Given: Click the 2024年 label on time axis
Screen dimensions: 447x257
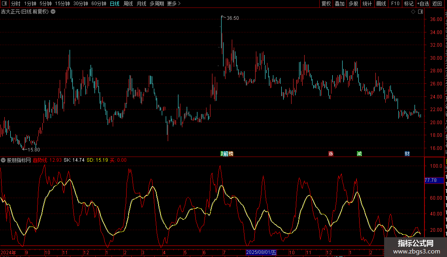Looking at the screenshot, I should point(8,252).
